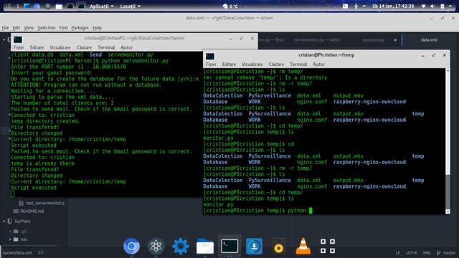Open the four-squares app grid in dock
Viewport: 459px width, 258px height.
[328, 247]
